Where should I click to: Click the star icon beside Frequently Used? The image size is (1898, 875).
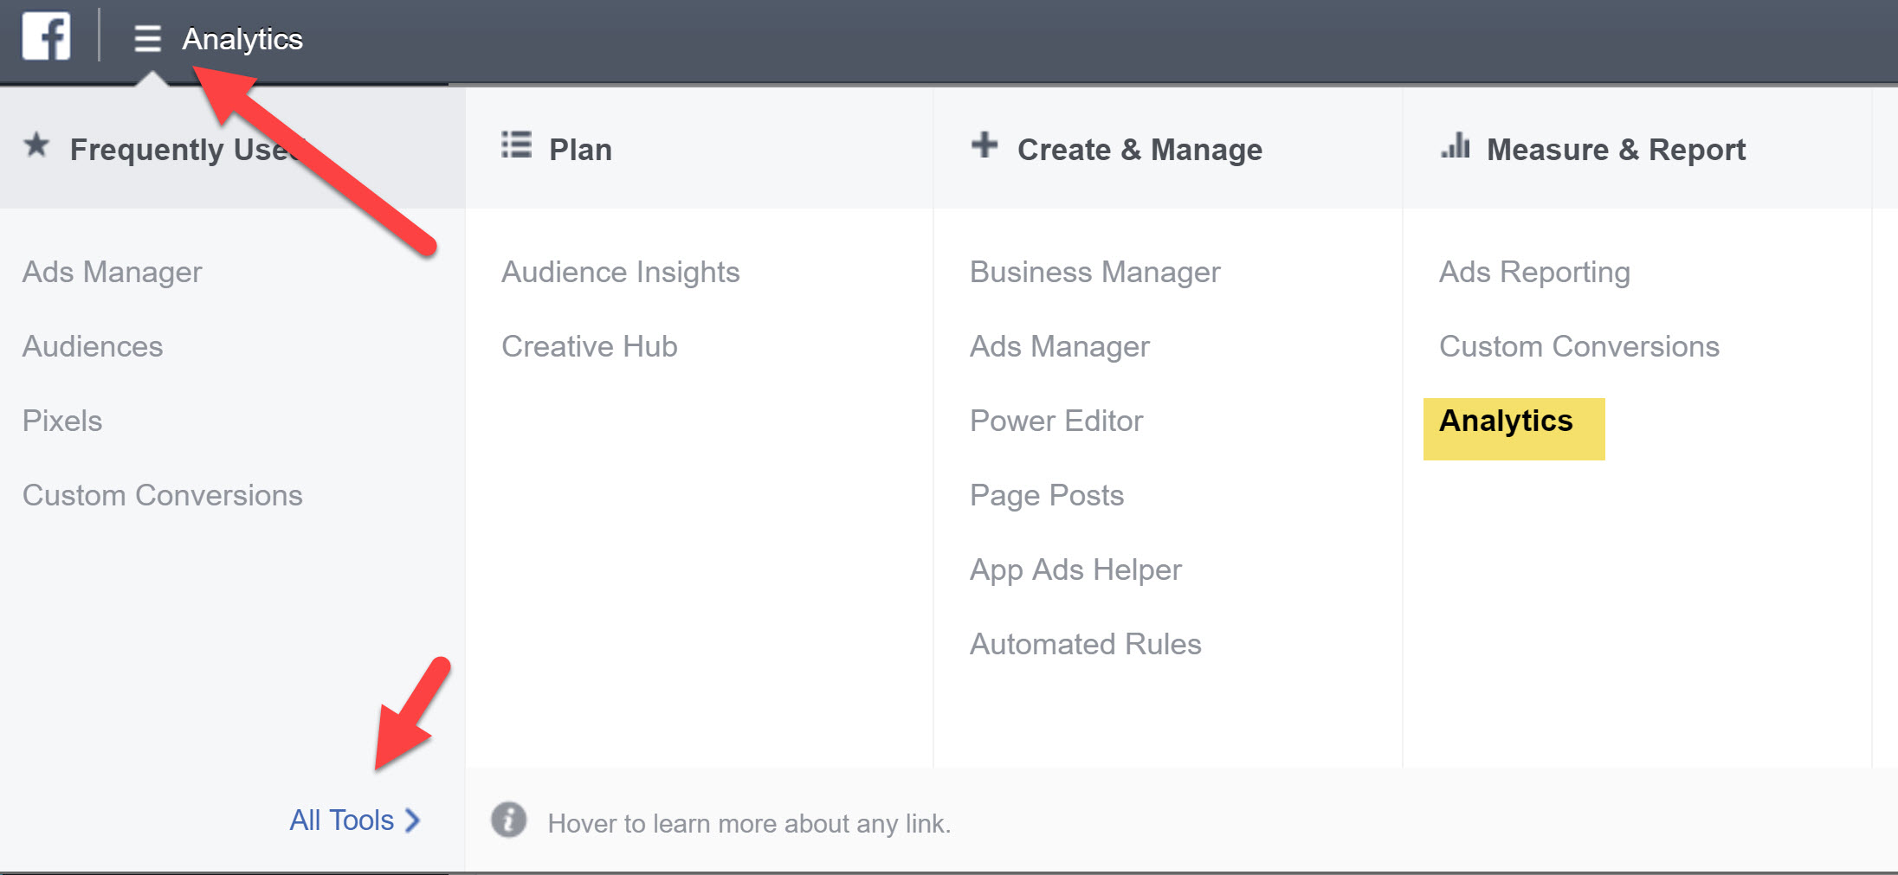36,145
